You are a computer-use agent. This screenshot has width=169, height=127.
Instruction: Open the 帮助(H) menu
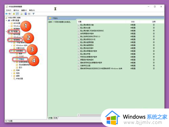tap(32, 10)
